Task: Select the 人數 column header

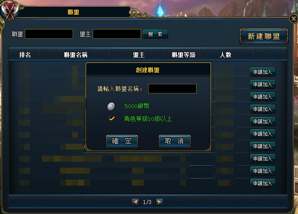Action: click(226, 55)
